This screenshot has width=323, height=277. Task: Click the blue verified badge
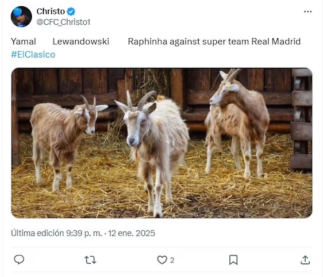click(x=70, y=11)
